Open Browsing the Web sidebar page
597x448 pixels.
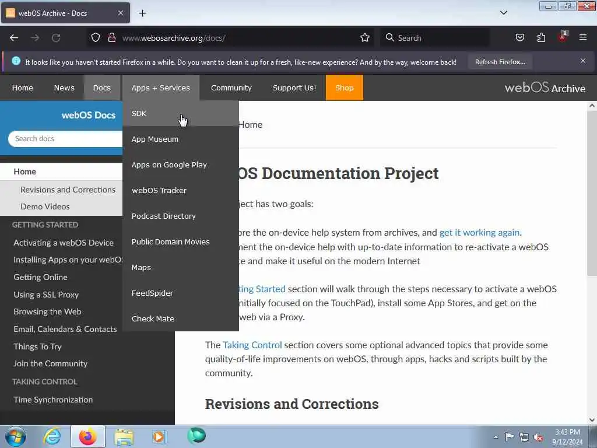[47, 311]
